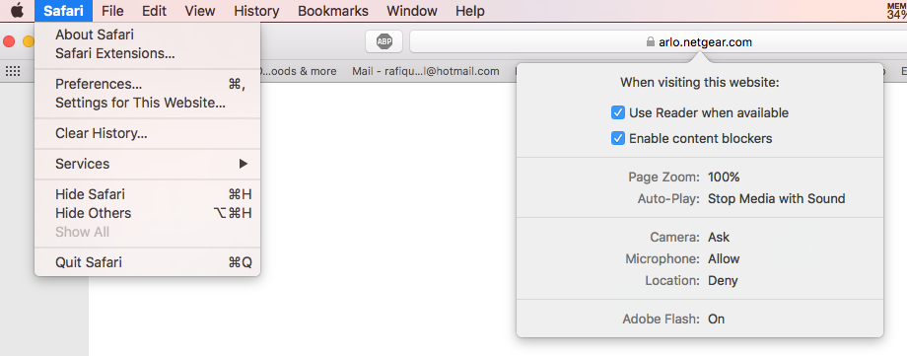Select Preferences... menu entry
This screenshot has height=356, width=907.
tap(148, 84)
